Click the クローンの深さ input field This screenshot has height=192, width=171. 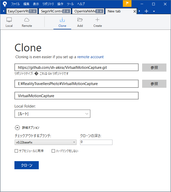(96, 142)
